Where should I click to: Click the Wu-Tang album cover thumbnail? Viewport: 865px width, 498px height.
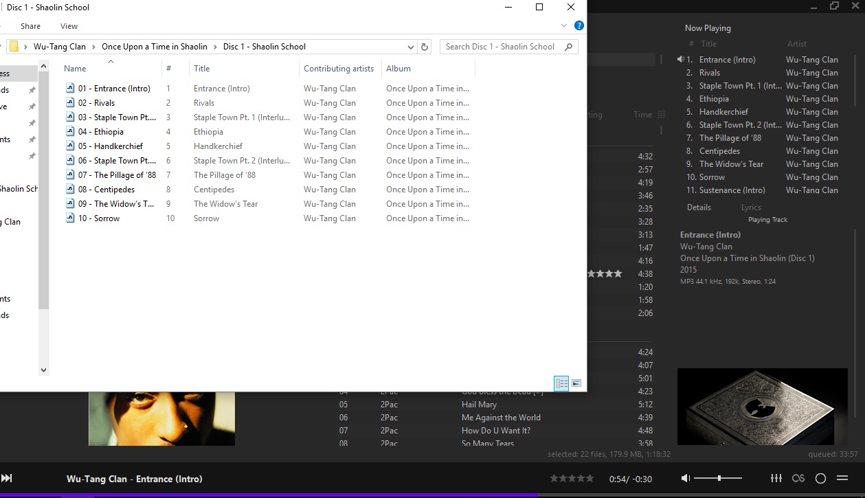tap(763, 407)
